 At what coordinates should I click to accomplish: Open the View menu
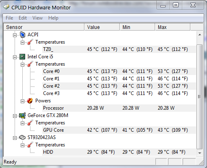[x=37, y=18]
